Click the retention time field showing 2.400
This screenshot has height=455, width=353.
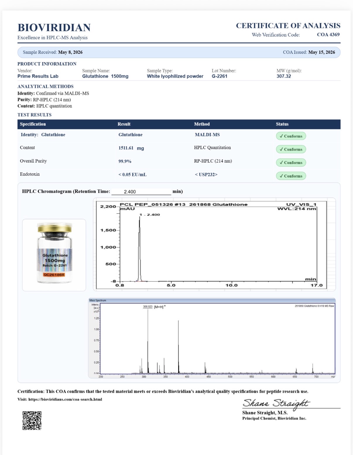click(x=141, y=192)
